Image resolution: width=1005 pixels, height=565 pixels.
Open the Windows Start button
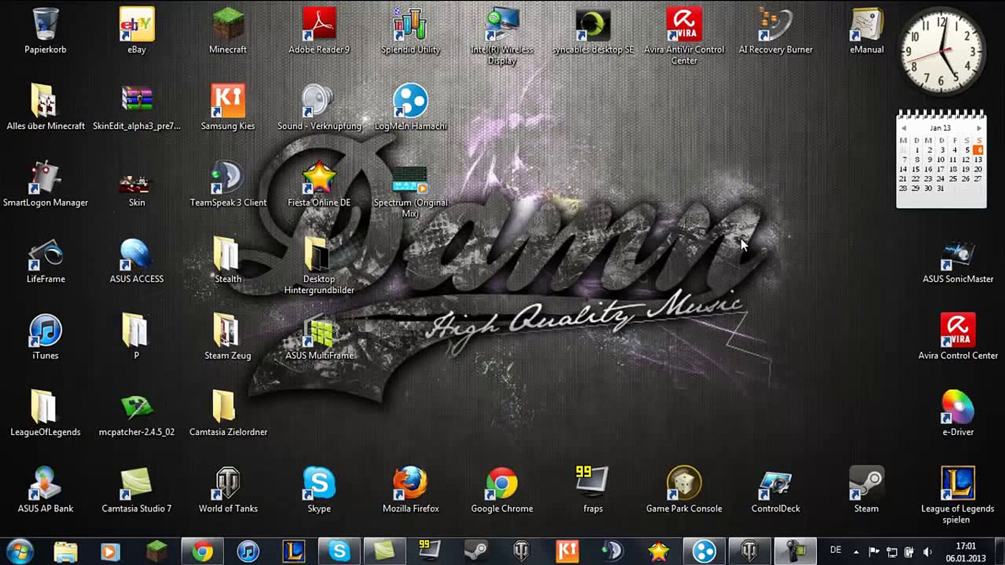coord(20,551)
